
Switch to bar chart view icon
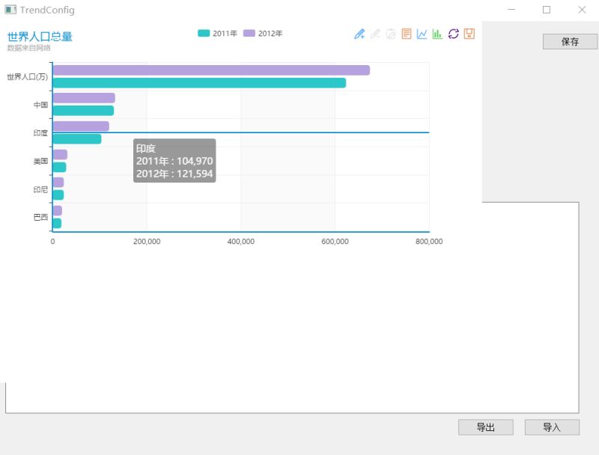(437, 33)
